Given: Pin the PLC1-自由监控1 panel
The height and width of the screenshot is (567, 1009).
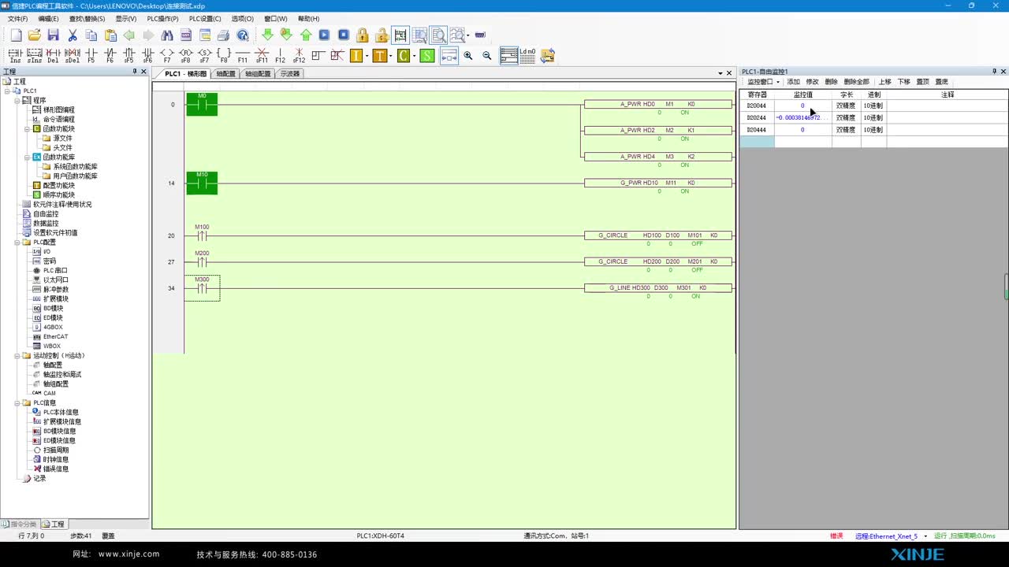Looking at the screenshot, I should point(994,72).
